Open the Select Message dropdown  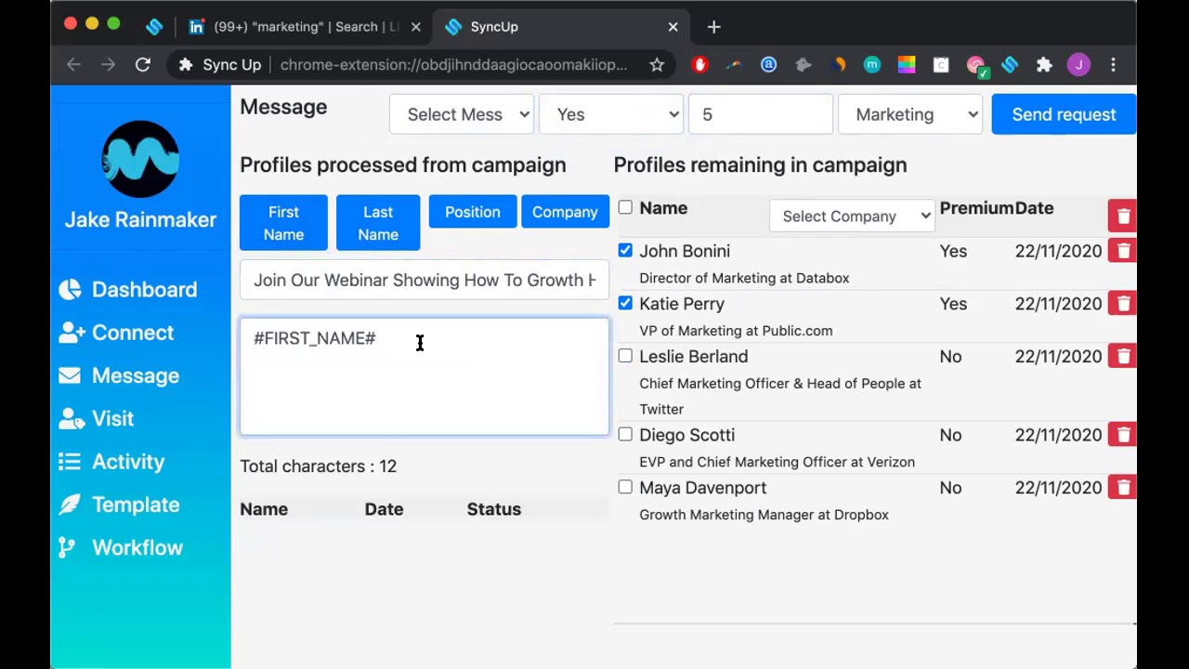coord(462,114)
